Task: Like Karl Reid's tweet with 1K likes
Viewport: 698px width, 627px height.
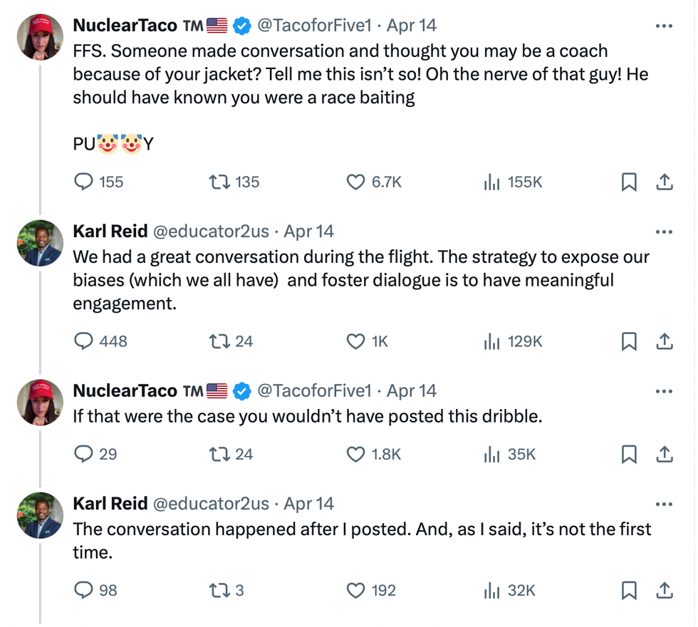Action: pos(355,341)
